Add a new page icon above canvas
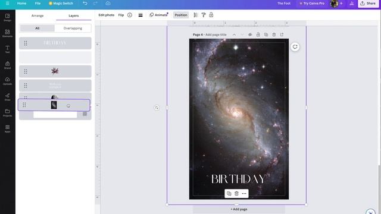 pyautogui.click(x=282, y=34)
